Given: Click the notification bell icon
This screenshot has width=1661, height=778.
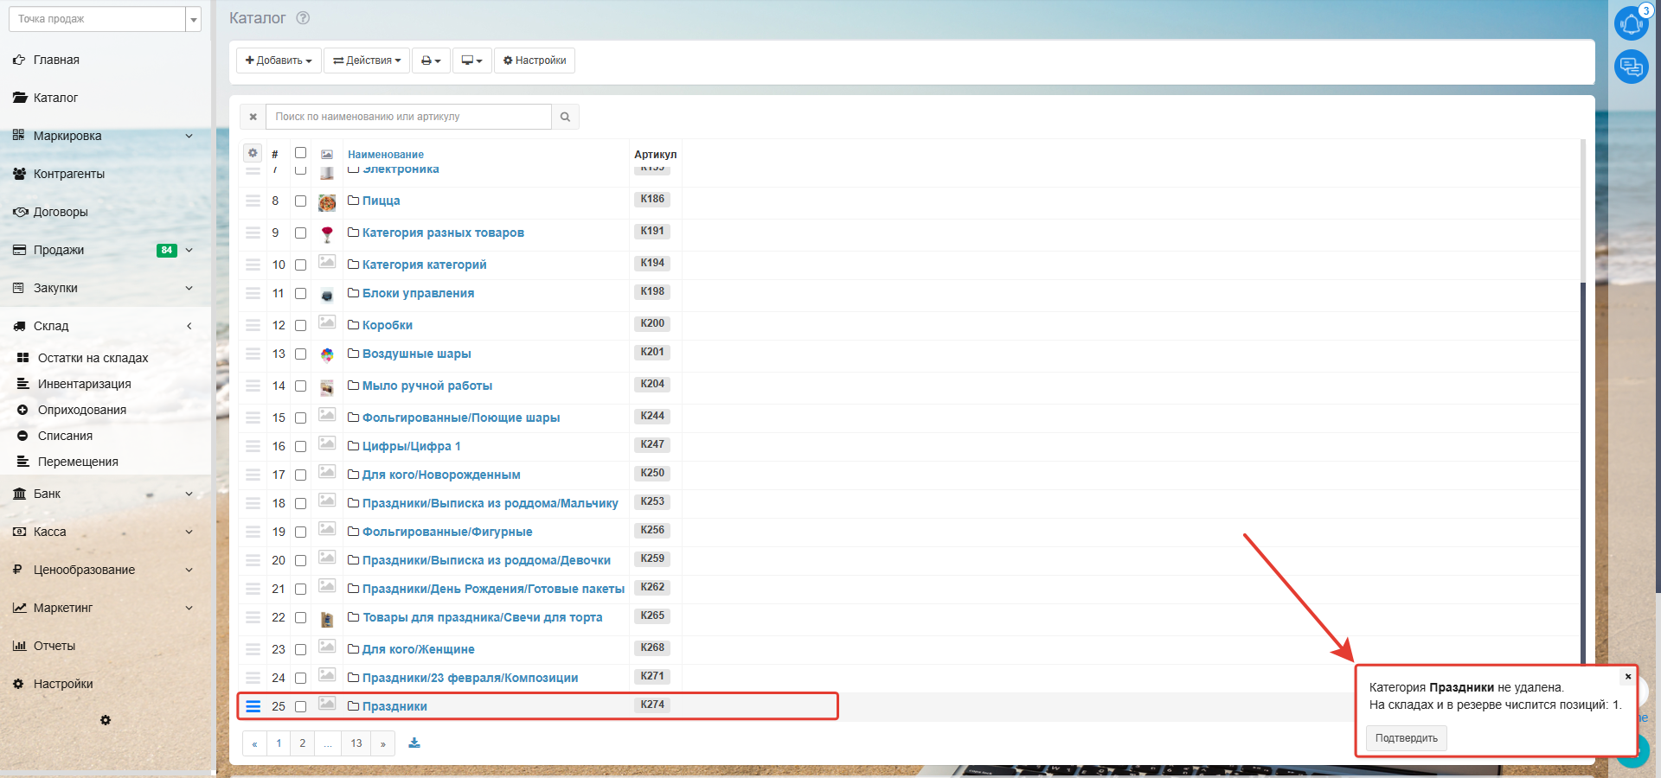Looking at the screenshot, I should click(x=1631, y=23).
